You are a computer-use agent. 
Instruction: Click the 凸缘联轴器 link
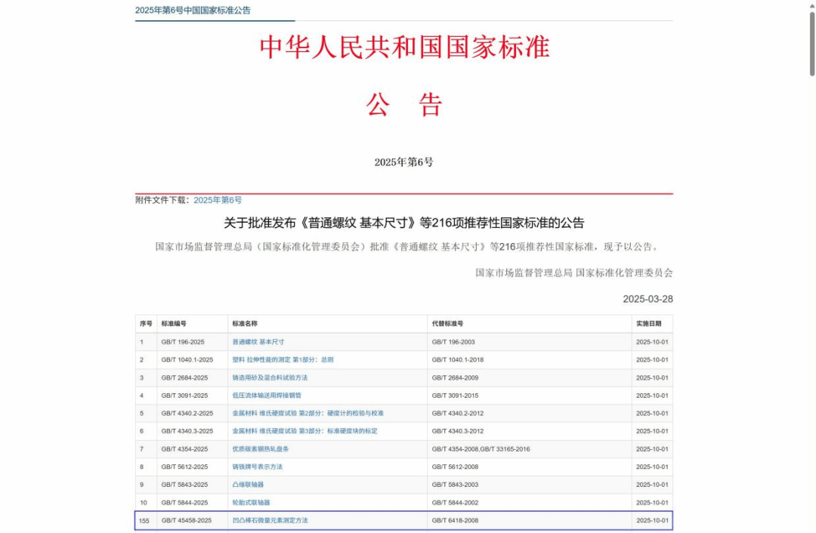tap(248, 485)
